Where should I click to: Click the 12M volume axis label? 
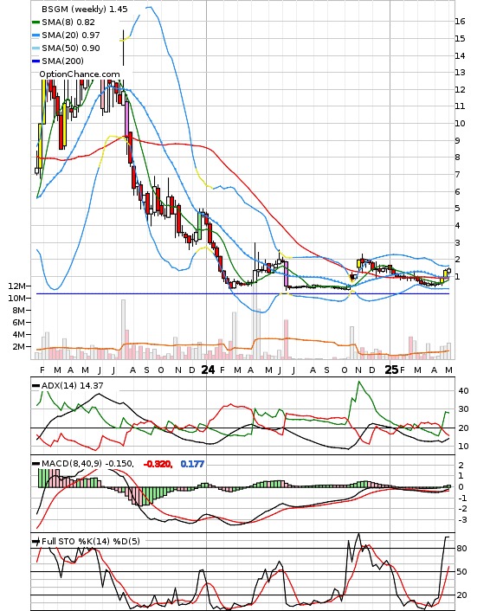16,286
